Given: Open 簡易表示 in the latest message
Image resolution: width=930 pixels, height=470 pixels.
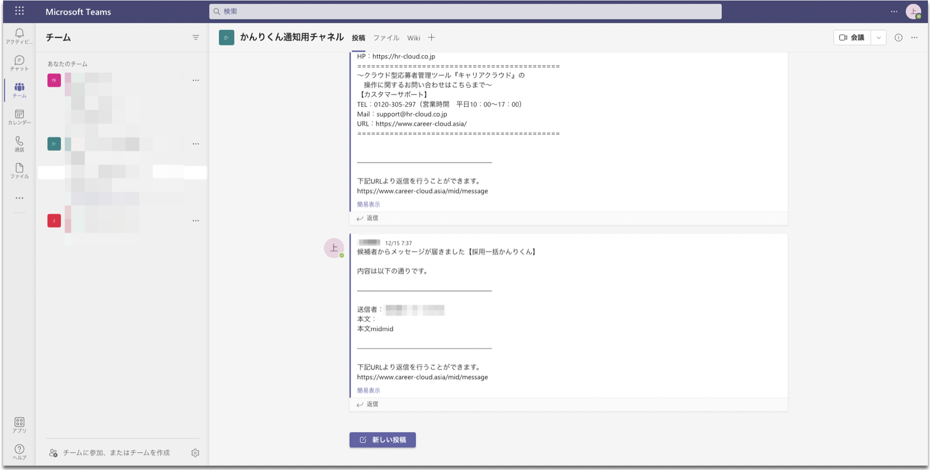Looking at the screenshot, I should (368, 390).
